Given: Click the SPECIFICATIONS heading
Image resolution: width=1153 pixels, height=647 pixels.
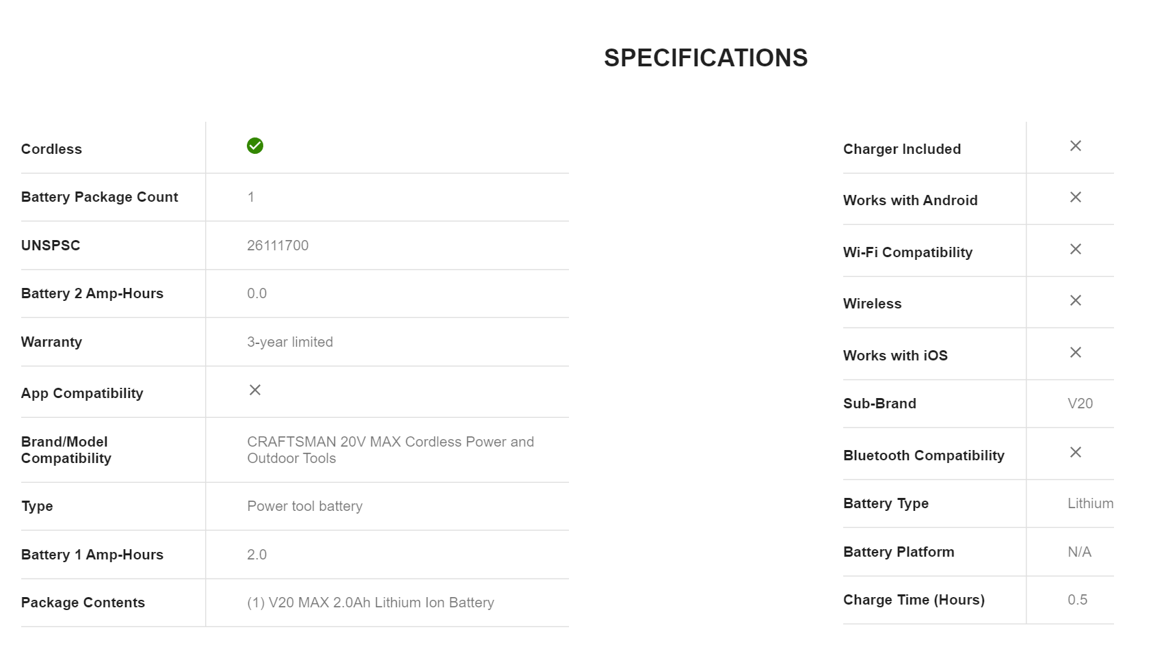Looking at the screenshot, I should (x=706, y=58).
